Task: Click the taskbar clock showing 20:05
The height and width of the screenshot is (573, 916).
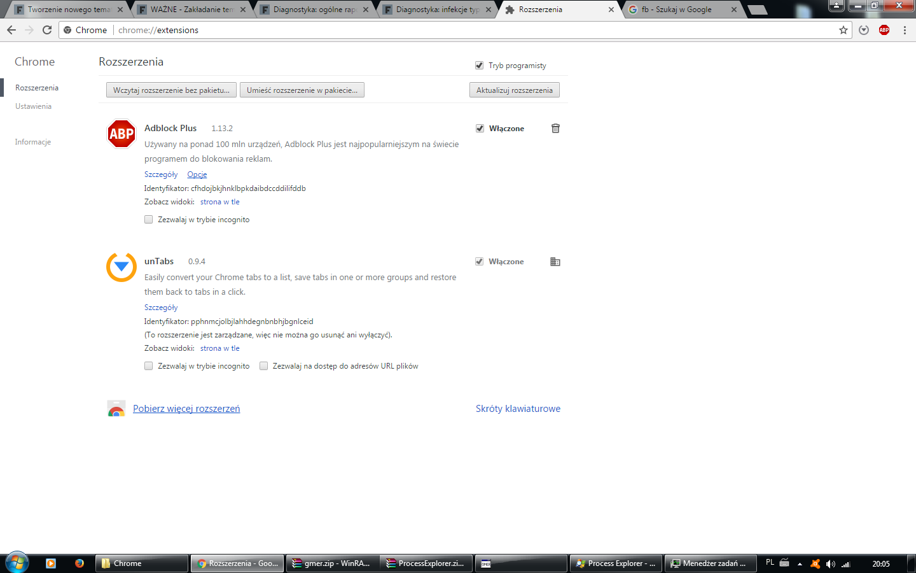Action: (881, 564)
